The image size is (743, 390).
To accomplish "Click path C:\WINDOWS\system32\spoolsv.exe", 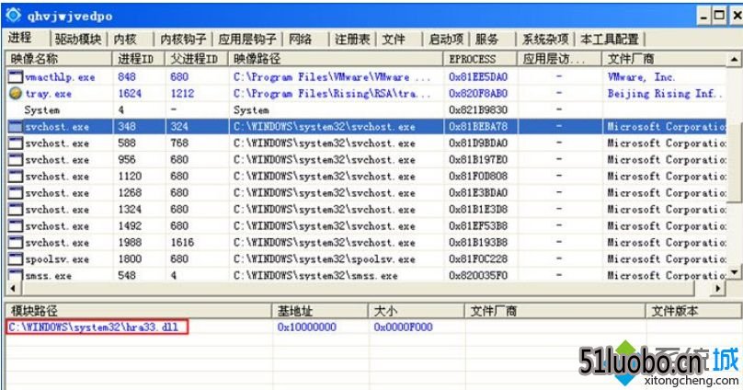I will tap(325, 259).
